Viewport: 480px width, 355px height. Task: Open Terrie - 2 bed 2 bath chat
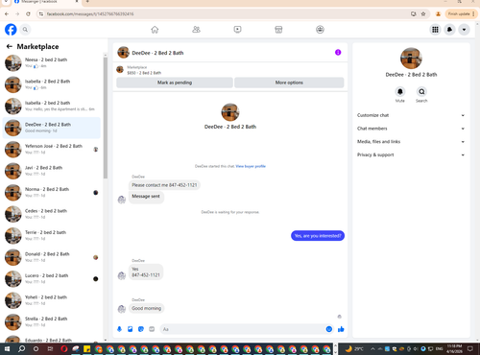52,236
